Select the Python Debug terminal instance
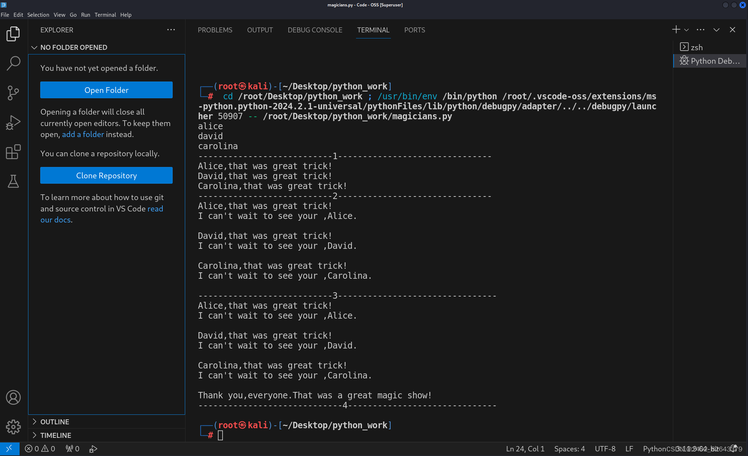This screenshot has height=456, width=748. click(710, 61)
